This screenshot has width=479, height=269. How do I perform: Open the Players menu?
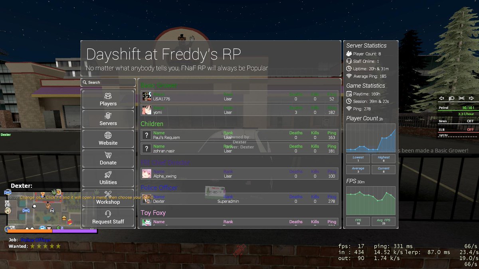pos(108,100)
